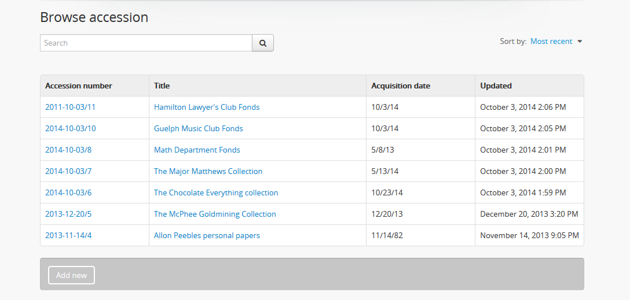Open Guelph Music Club Fonds
The height and width of the screenshot is (300, 630).
[x=199, y=128]
